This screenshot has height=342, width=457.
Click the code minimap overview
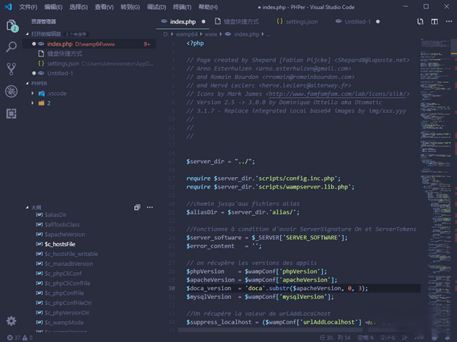(x=436, y=185)
